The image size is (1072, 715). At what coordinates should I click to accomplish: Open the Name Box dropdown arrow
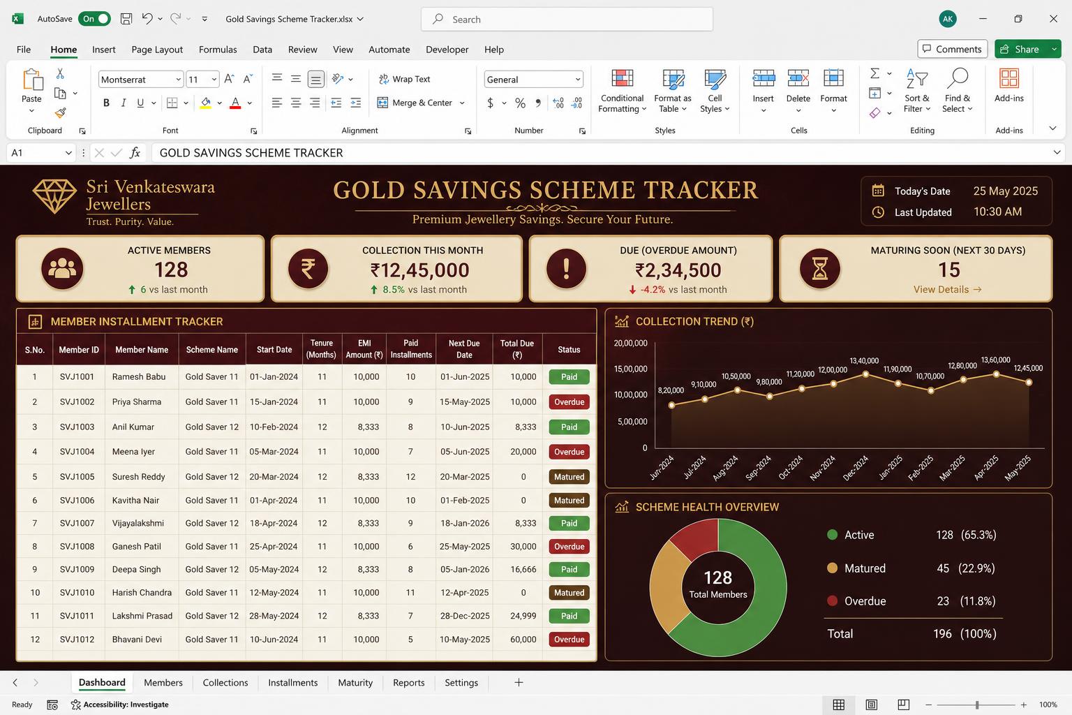point(68,152)
